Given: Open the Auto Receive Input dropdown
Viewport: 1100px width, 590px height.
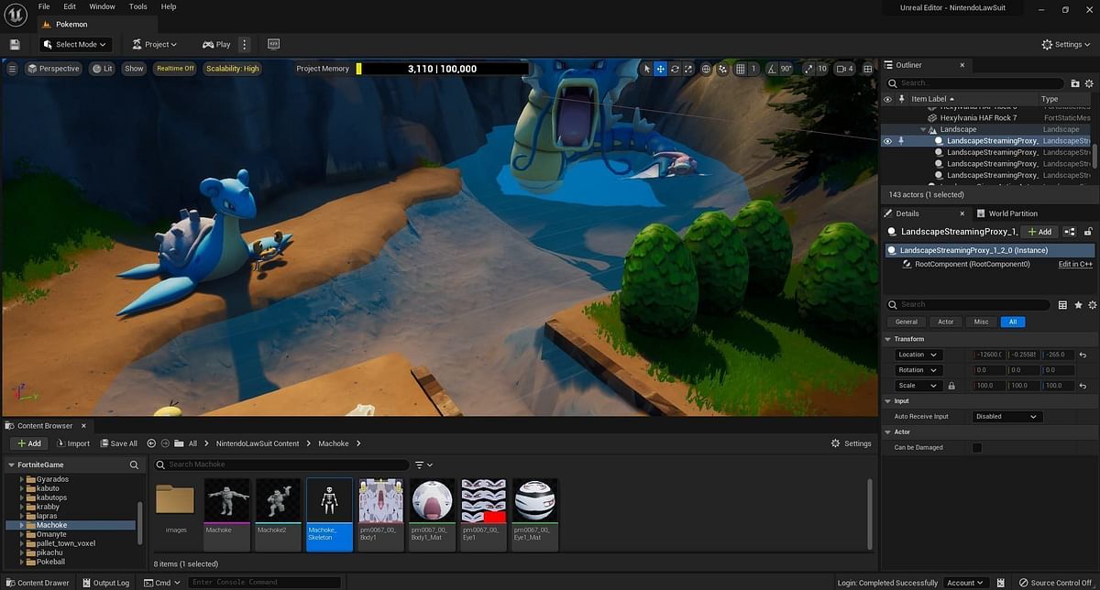Looking at the screenshot, I should point(1006,416).
